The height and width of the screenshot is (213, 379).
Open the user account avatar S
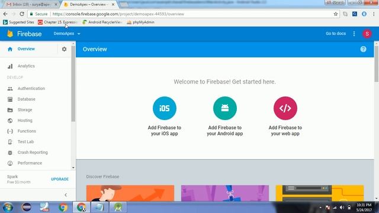[x=367, y=34]
